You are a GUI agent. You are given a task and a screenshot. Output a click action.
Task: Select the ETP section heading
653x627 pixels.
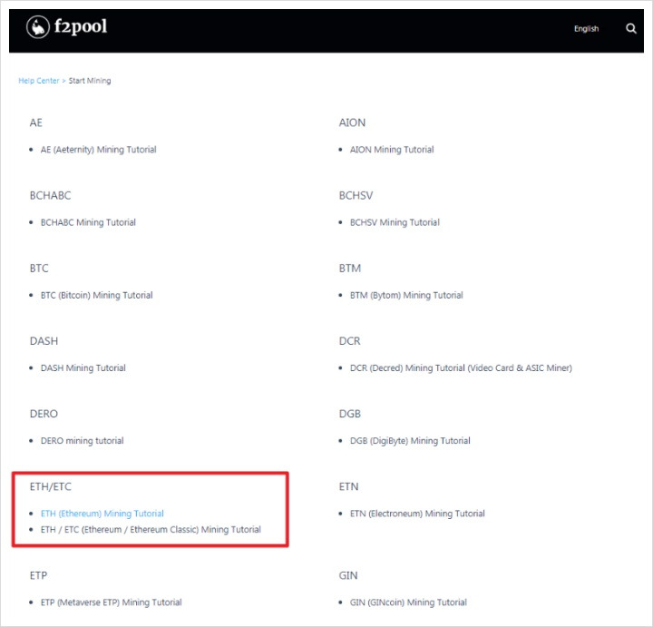(38, 576)
